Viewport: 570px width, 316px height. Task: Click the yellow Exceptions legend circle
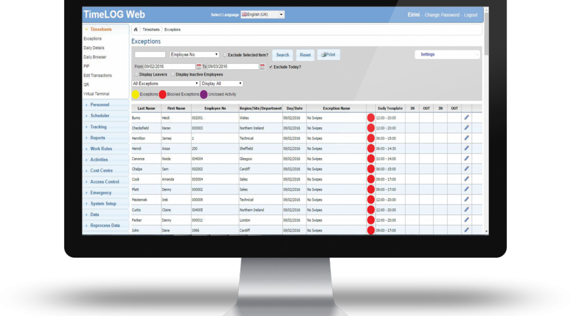[135, 94]
